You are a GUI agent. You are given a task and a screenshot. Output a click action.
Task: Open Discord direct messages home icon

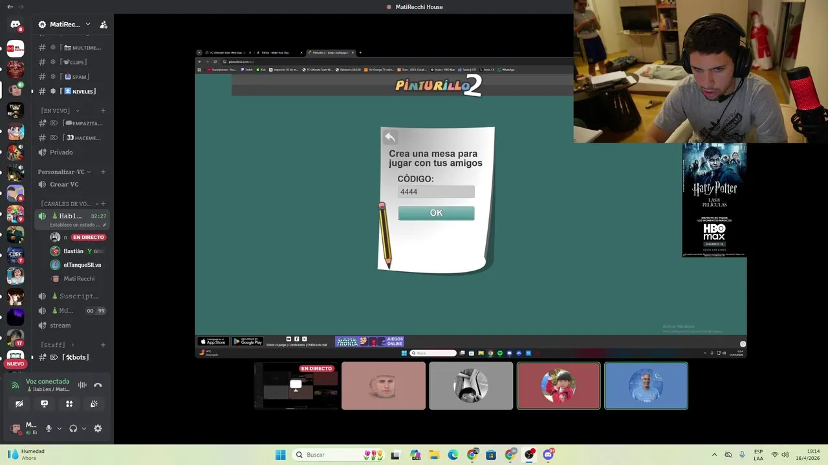coord(16,25)
